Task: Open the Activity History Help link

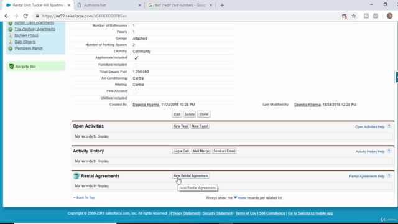Action: tap(370, 152)
